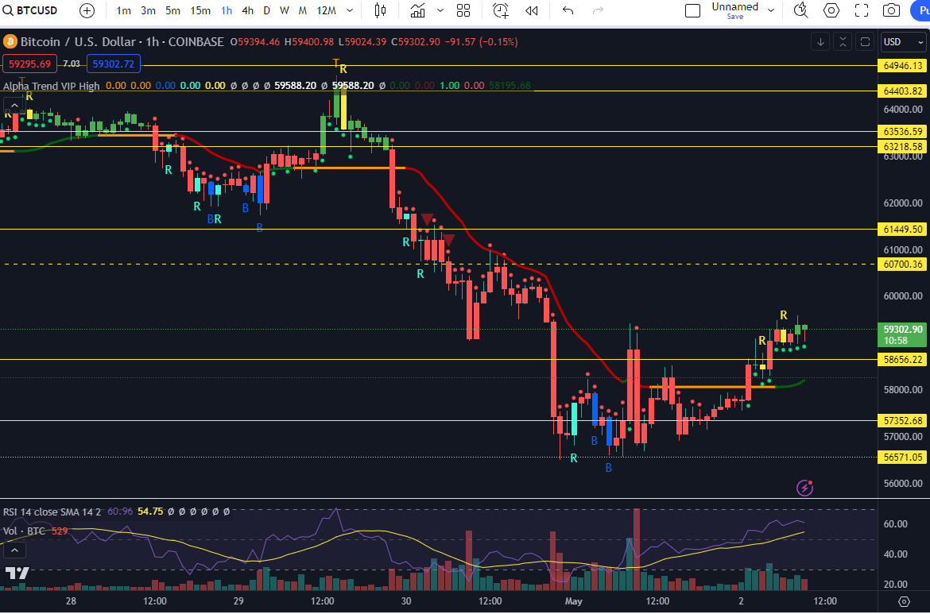Undo the last chart action

[568, 10]
